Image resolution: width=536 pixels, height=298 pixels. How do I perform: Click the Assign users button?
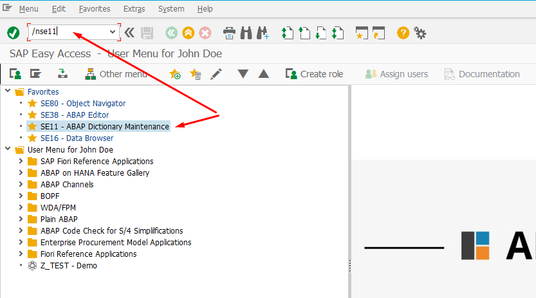click(x=396, y=74)
